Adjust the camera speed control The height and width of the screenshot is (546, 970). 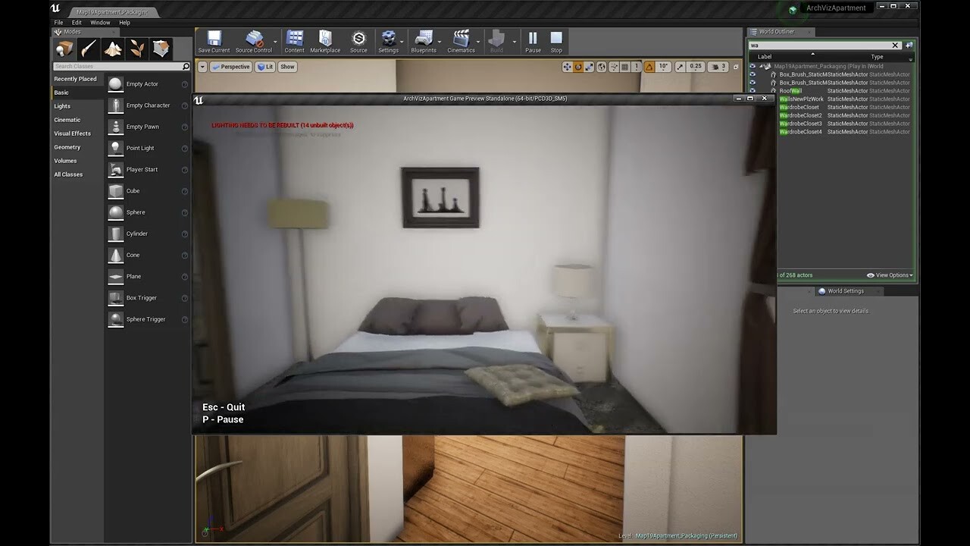point(715,67)
